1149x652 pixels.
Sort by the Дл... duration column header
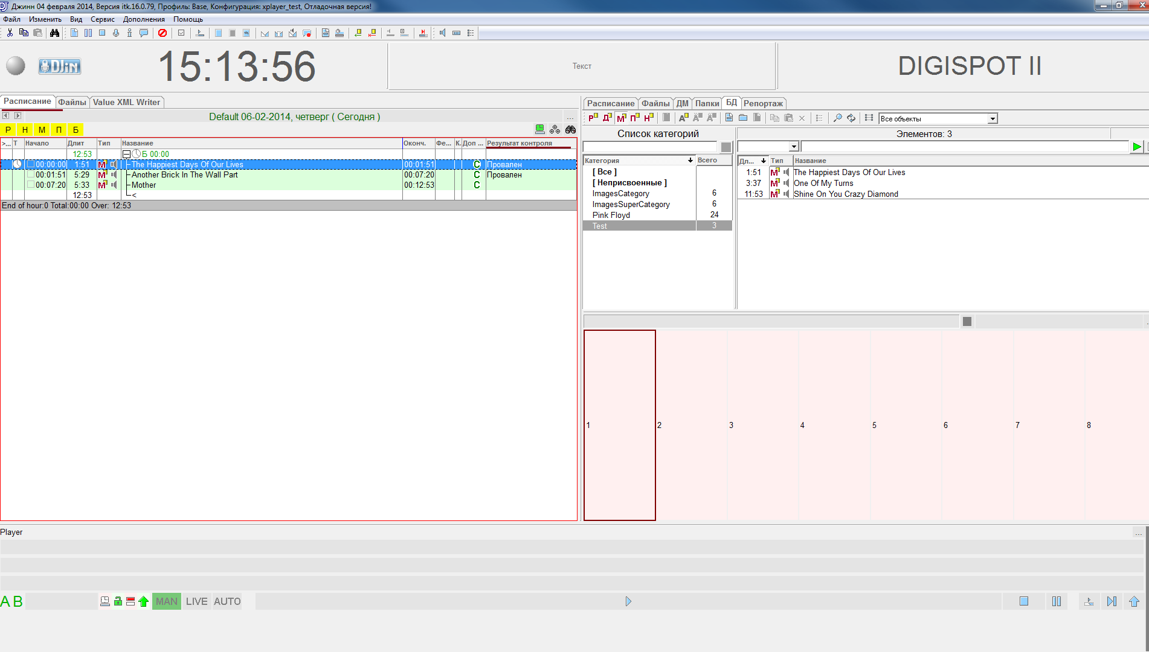tap(753, 161)
